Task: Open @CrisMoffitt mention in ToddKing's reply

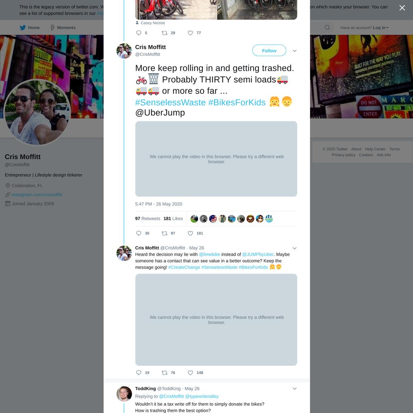Action: 171,396
